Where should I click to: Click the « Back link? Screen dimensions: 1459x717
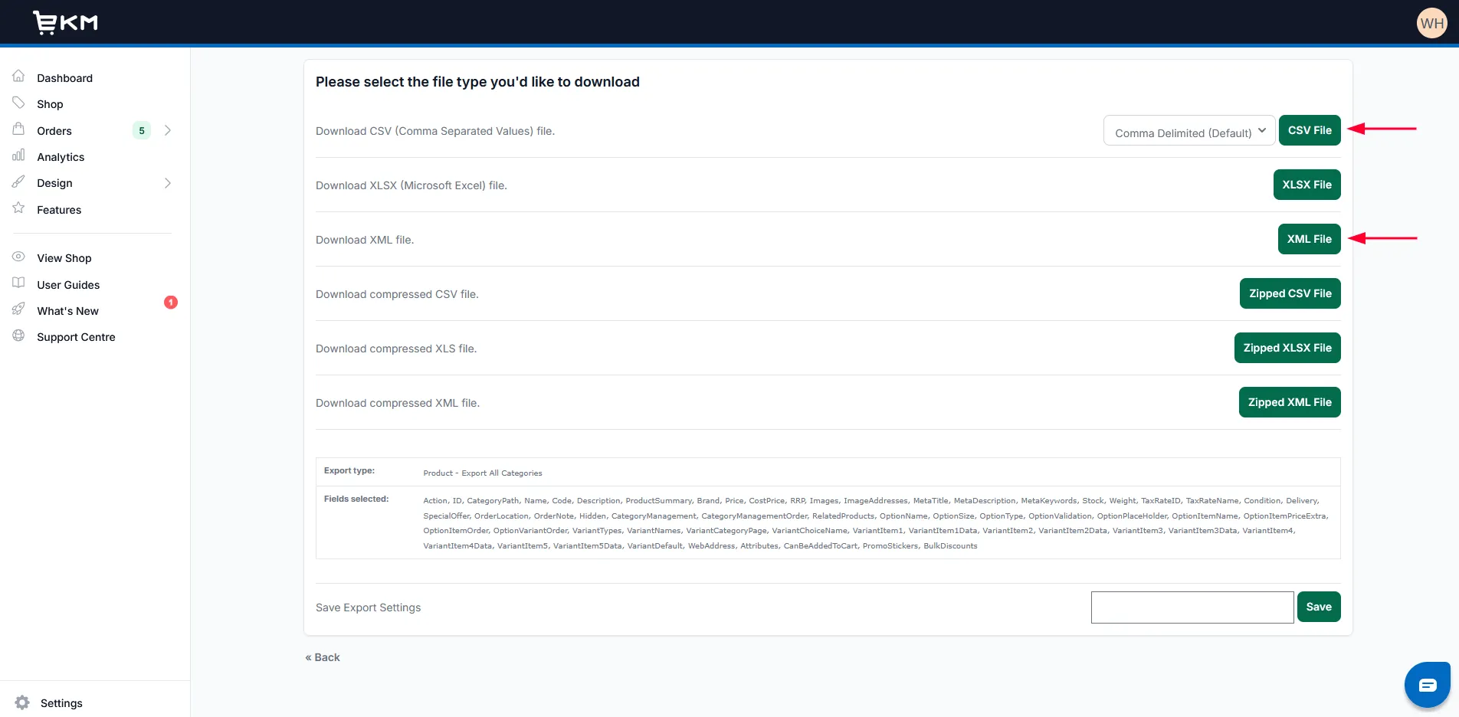point(323,657)
